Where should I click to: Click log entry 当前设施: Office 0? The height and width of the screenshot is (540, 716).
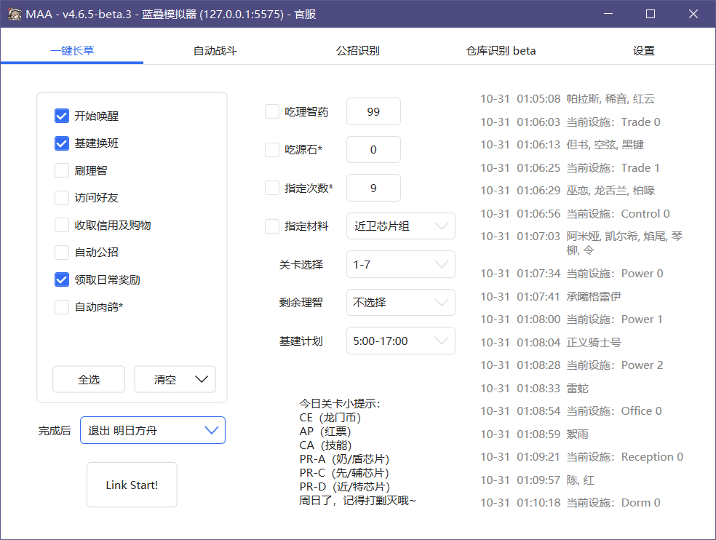click(614, 410)
